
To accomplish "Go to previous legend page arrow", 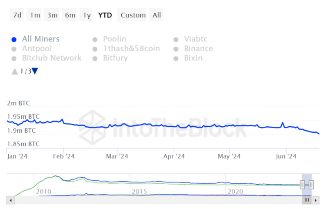I will 15,71.
